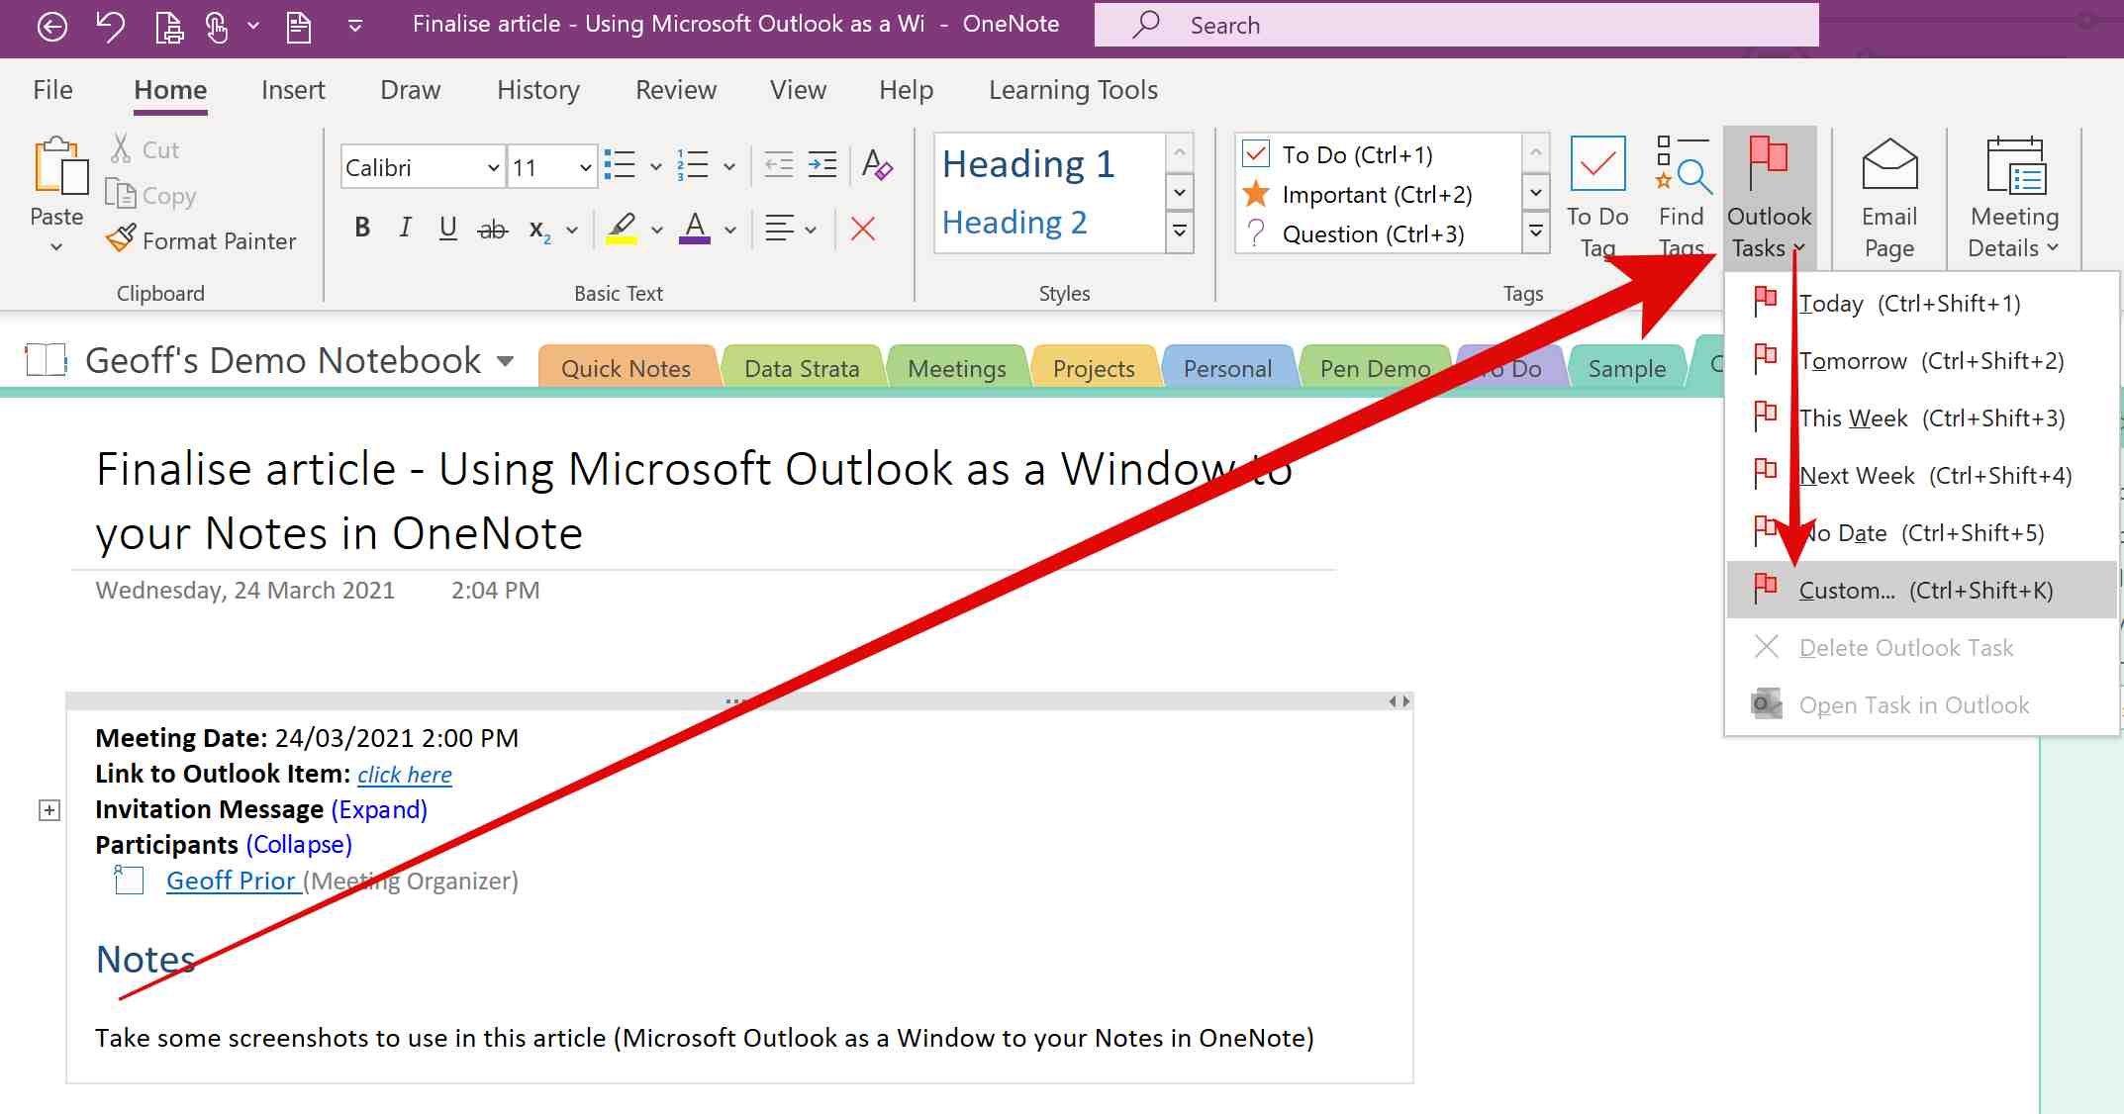2124x1114 pixels.
Task: Click the Collapse link for Participants
Action: click(299, 845)
